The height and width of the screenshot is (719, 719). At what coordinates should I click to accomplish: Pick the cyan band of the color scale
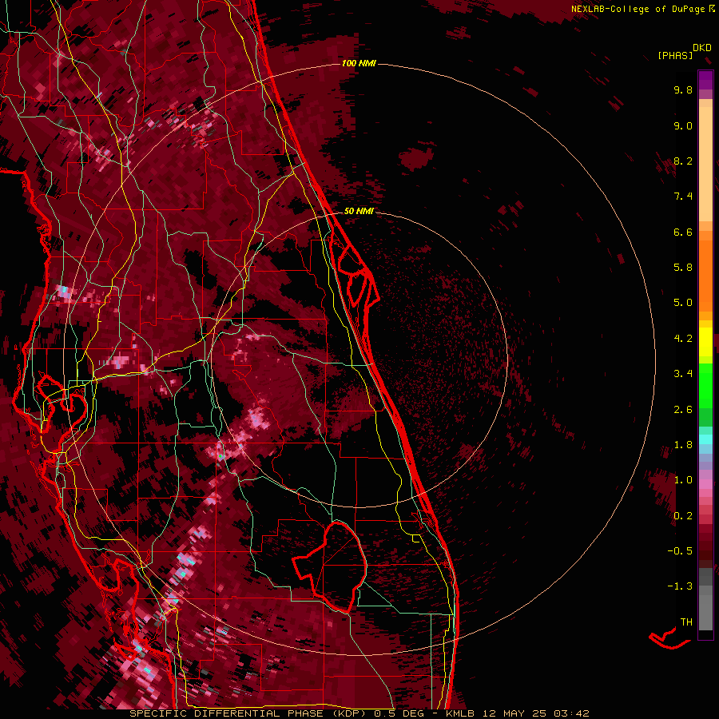point(705,439)
